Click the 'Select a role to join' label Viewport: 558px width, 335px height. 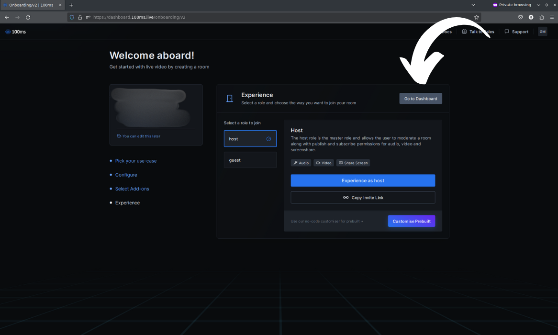coord(242,123)
